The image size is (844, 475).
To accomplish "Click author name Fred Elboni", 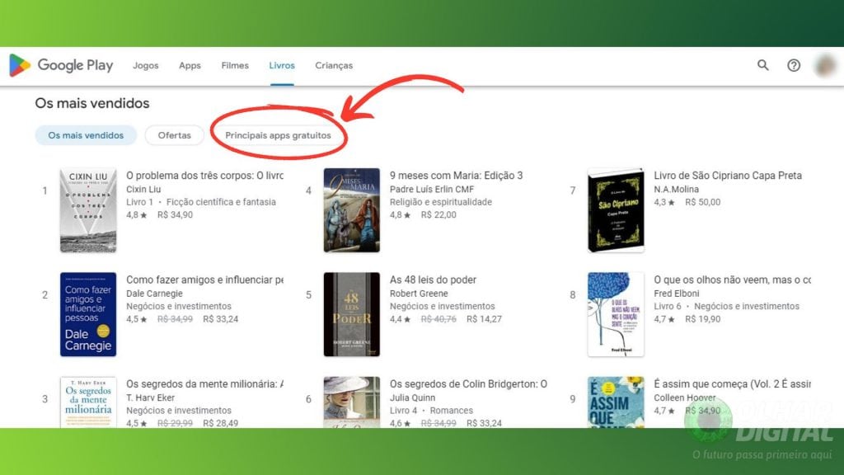I will (677, 294).
